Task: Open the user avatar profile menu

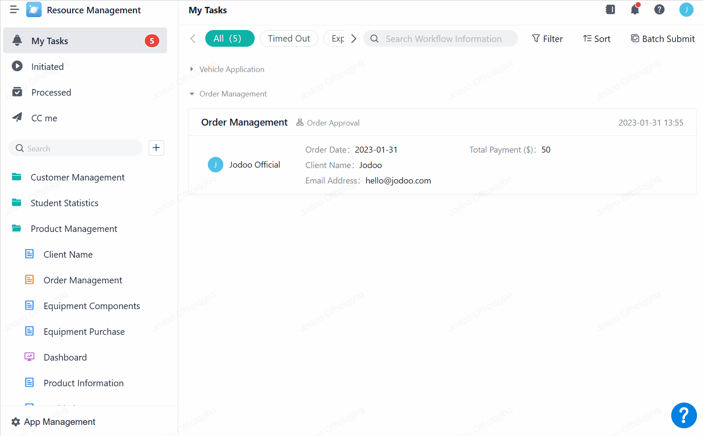Action: [x=686, y=9]
